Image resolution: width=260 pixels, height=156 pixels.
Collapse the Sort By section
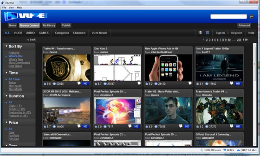pos(6,46)
